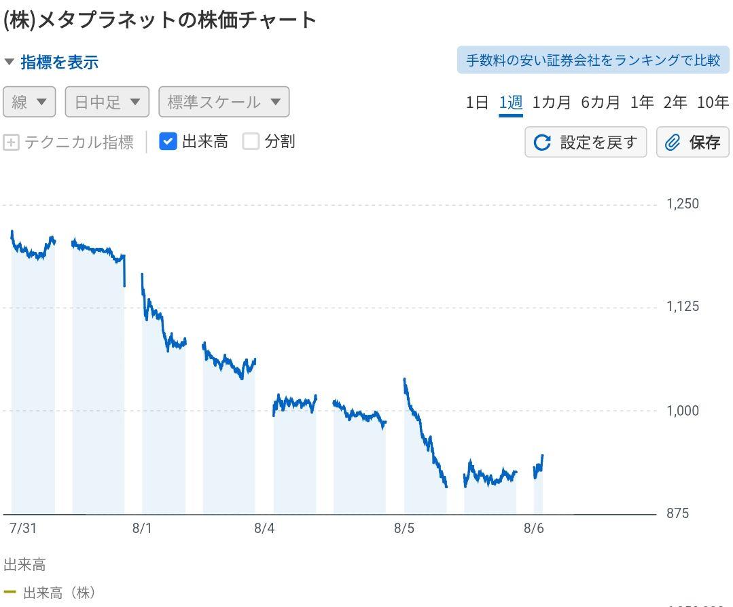This screenshot has width=733, height=607.
Task: Open the 日中足 interval dropdown
Action: coord(107,102)
